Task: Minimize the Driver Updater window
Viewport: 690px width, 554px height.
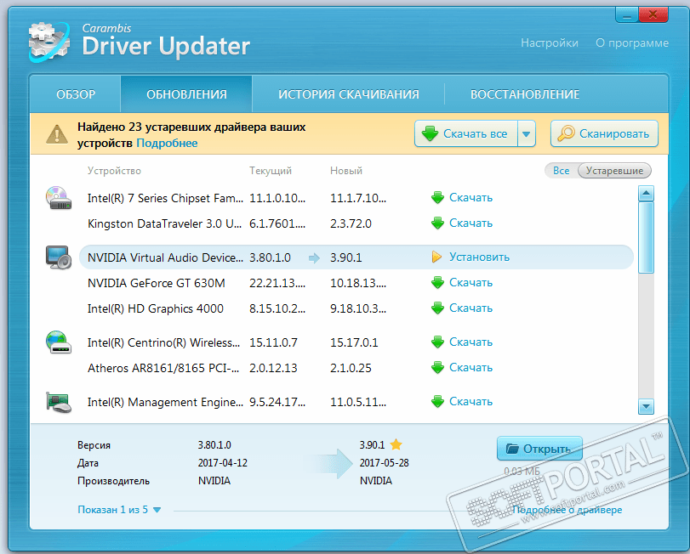Action: tap(627, 14)
